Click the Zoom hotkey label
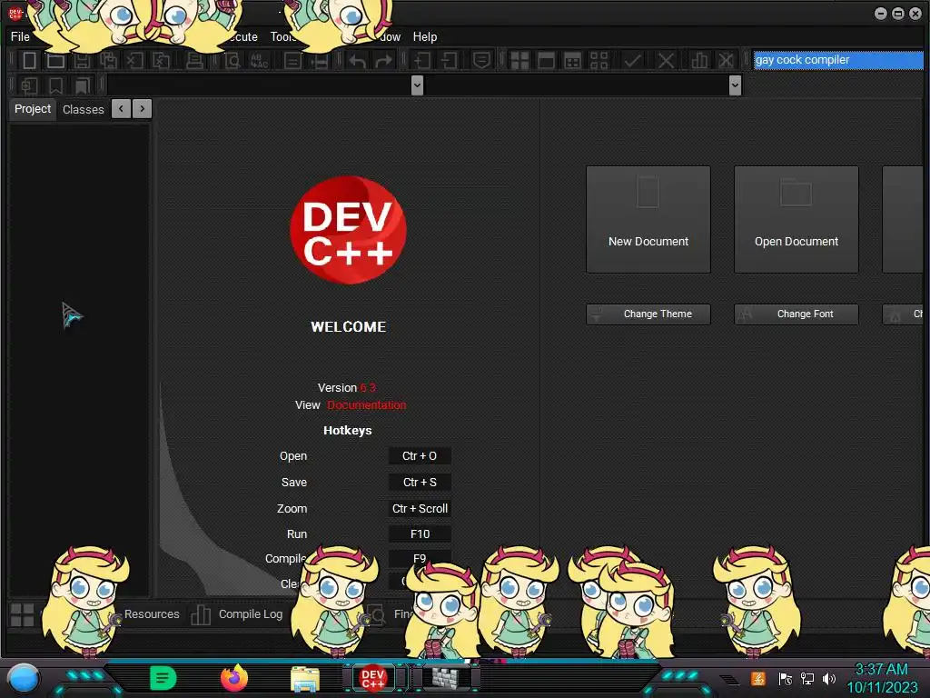The width and height of the screenshot is (930, 698). [x=292, y=509]
